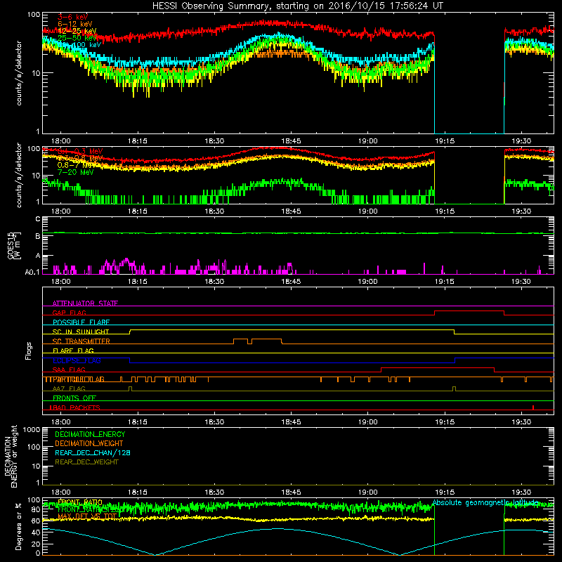Screen dimensions: 562x562
Task: Click the 1000 tick label on the decimation axis
Action: pos(32,429)
